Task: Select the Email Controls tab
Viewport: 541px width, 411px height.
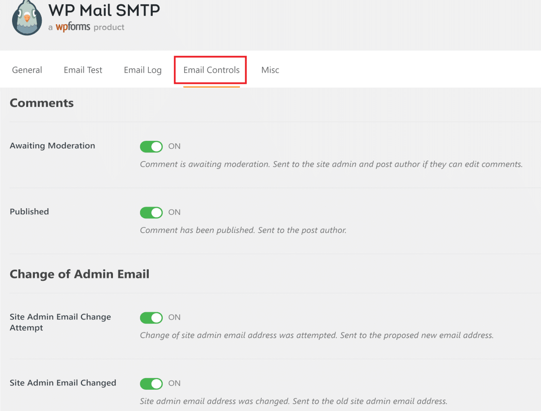Action: coord(210,70)
